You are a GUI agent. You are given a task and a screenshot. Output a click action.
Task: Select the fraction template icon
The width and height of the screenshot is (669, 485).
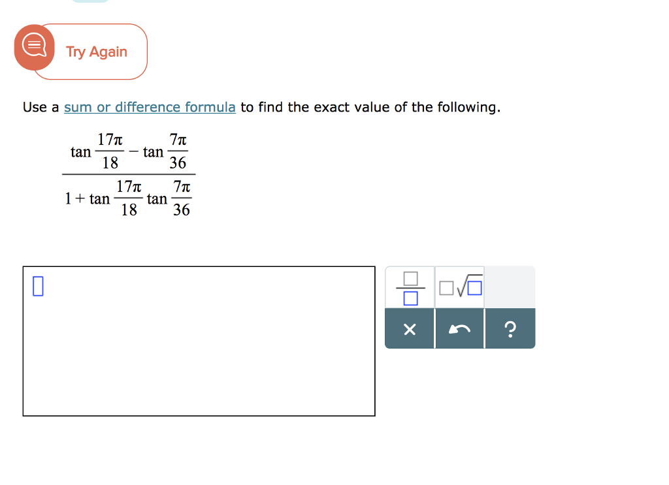click(410, 287)
